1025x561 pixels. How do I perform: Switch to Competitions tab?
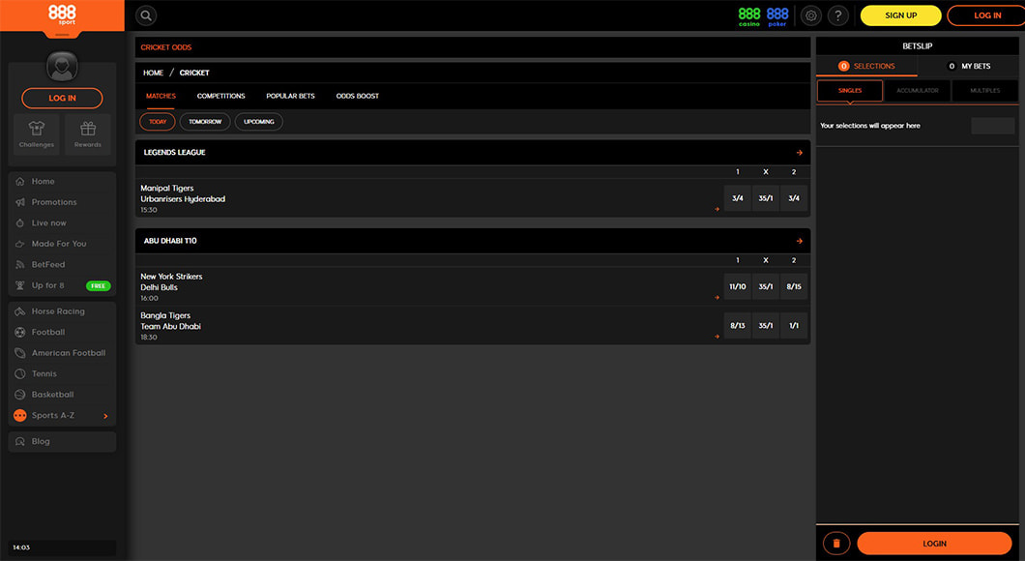click(x=220, y=96)
